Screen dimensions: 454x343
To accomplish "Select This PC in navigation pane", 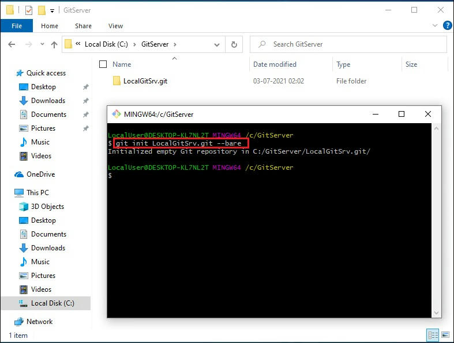I will coord(37,193).
